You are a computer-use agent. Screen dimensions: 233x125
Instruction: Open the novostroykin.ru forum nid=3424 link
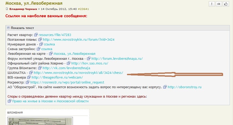79,40
